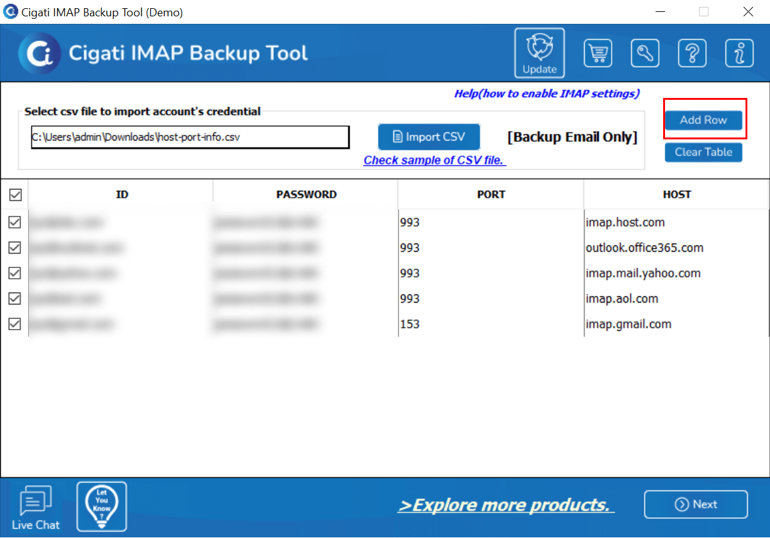The image size is (770, 538).
Task: Click the Let You Know lightbulb icon
Action: click(102, 507)
